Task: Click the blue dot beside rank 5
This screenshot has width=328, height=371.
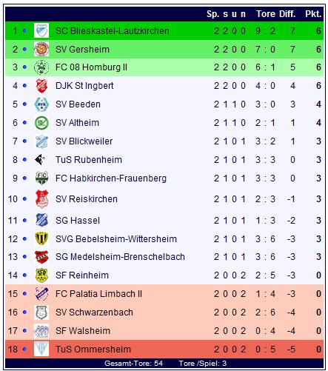Action: click(24, 104)
